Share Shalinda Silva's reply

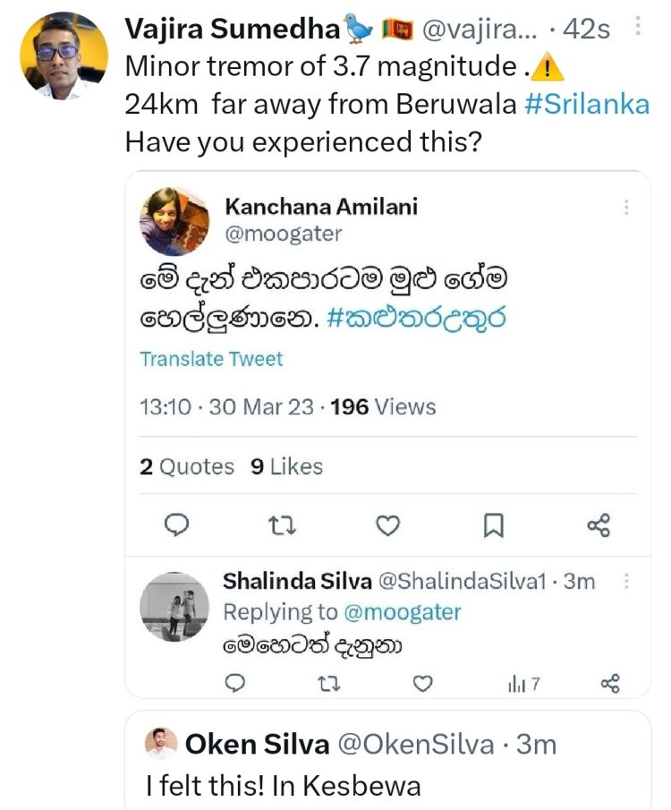(610, 685)
